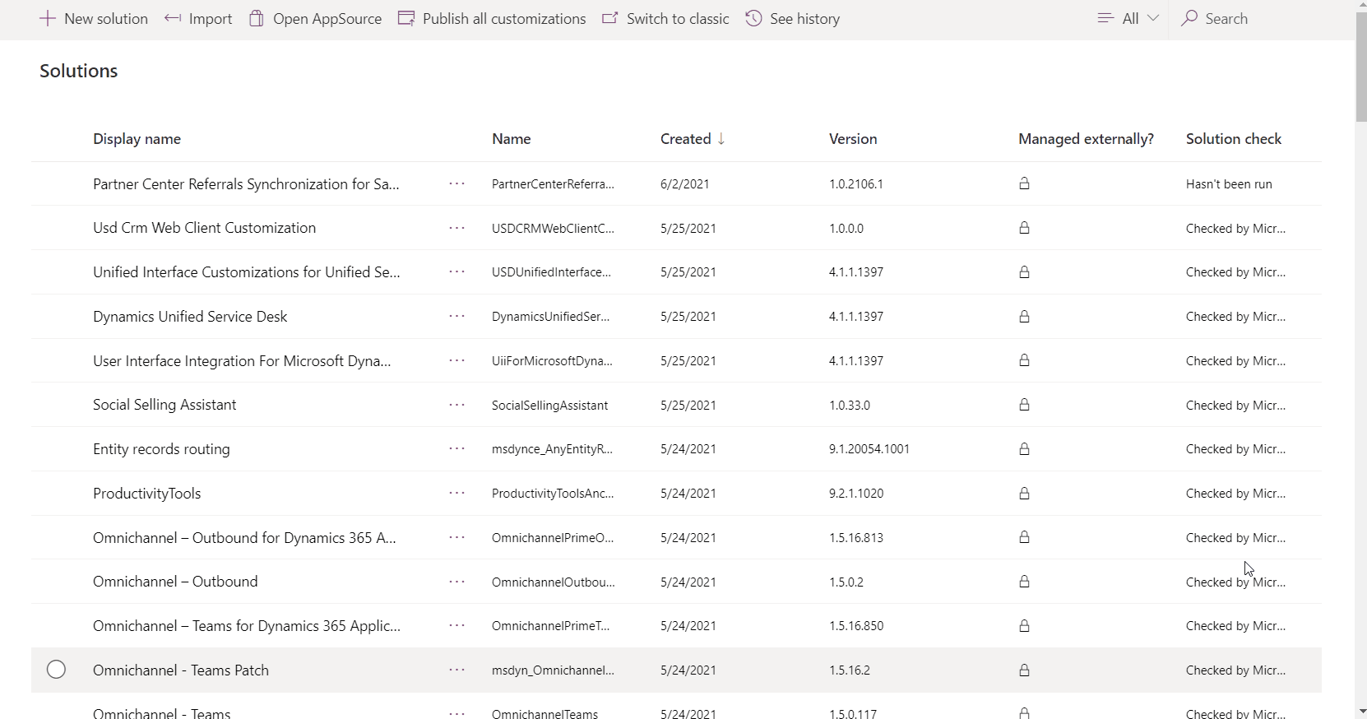This screenshot has height=719, width=1367.
Task: Sort by the Display name column header
Action: 137,139
